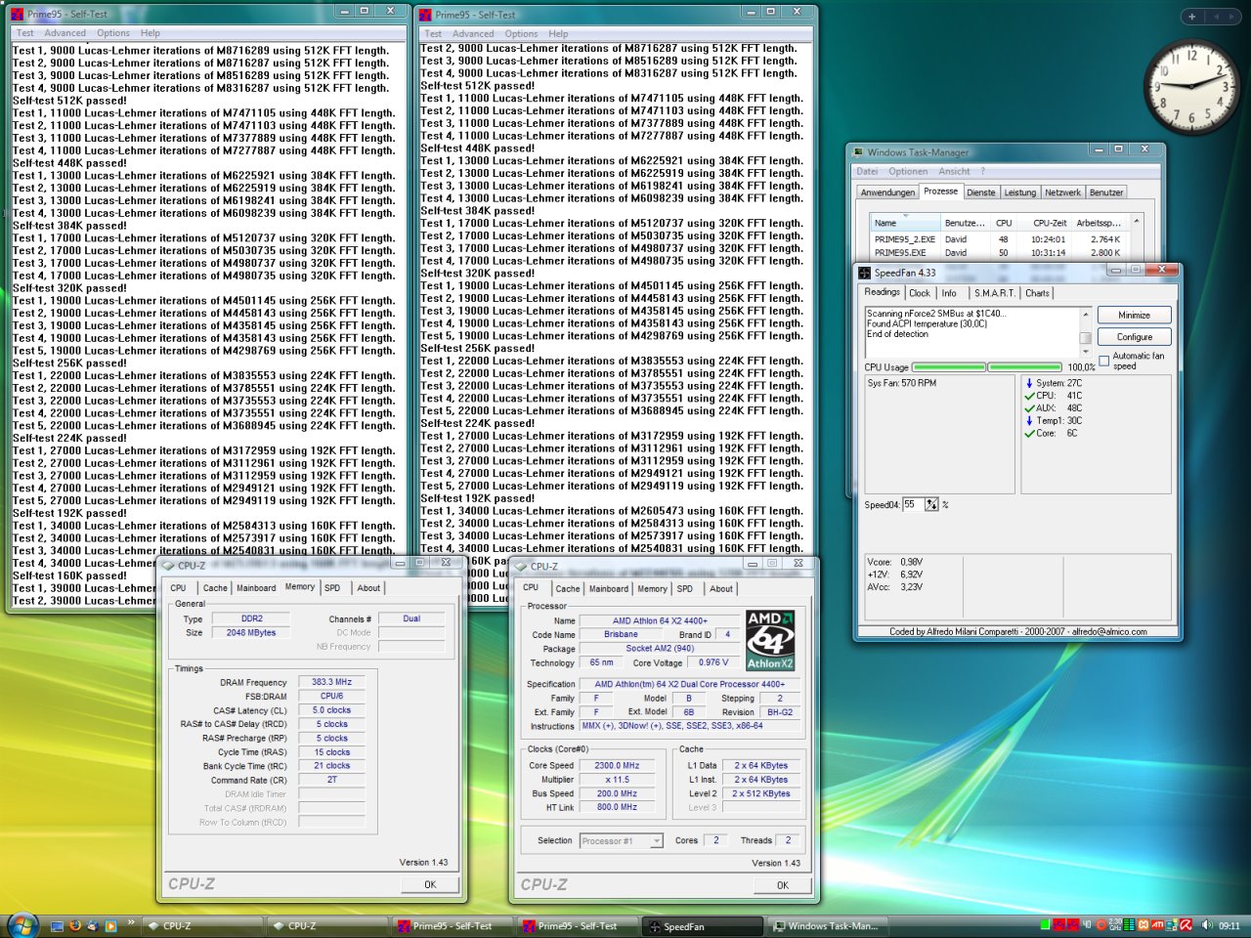Switch to SpeedFan taskbar button
This screenshot has width=1251, height=938.
pyautogui.click(x=700, y=926)
